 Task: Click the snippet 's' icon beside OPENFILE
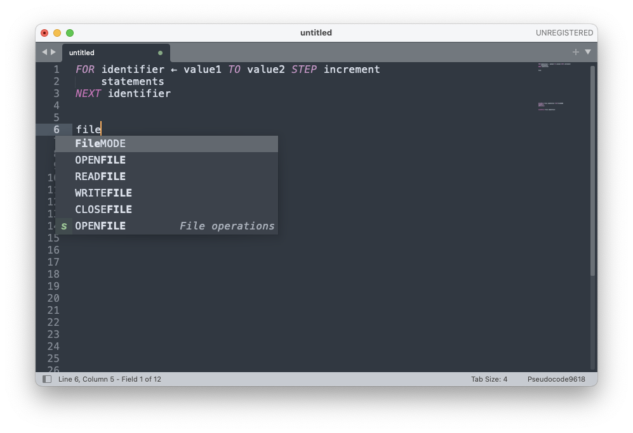(63, 226)
